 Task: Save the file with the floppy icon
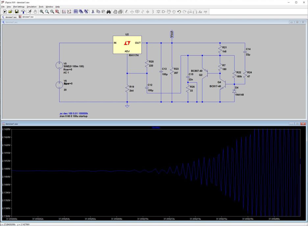tap(16, 12)
